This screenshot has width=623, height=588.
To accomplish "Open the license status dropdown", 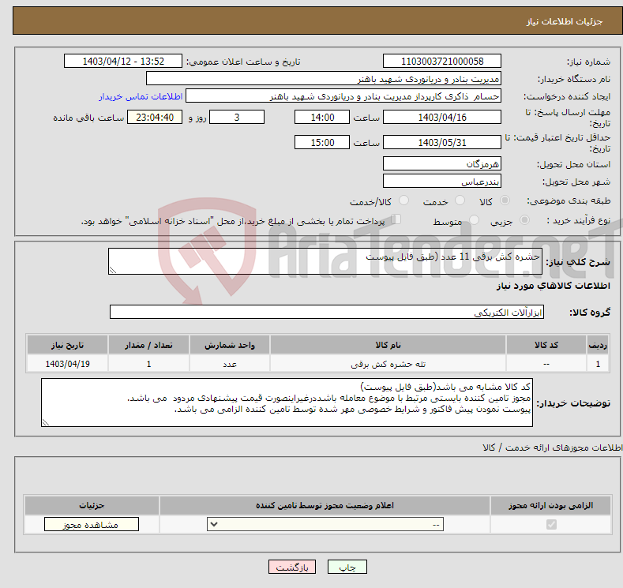I will coord(325,525).
